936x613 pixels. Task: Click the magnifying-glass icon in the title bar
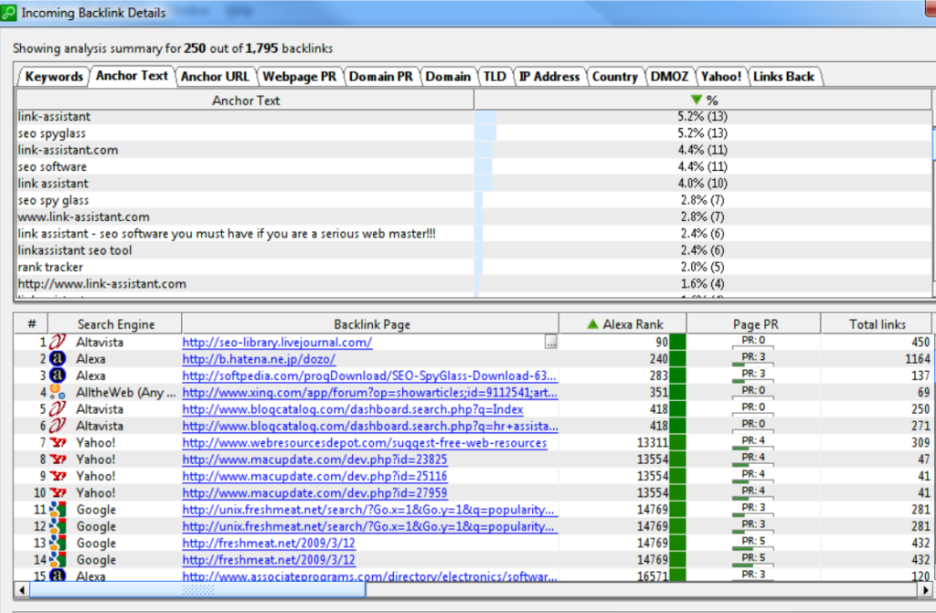pyautogui.click(x=10, y=12)
